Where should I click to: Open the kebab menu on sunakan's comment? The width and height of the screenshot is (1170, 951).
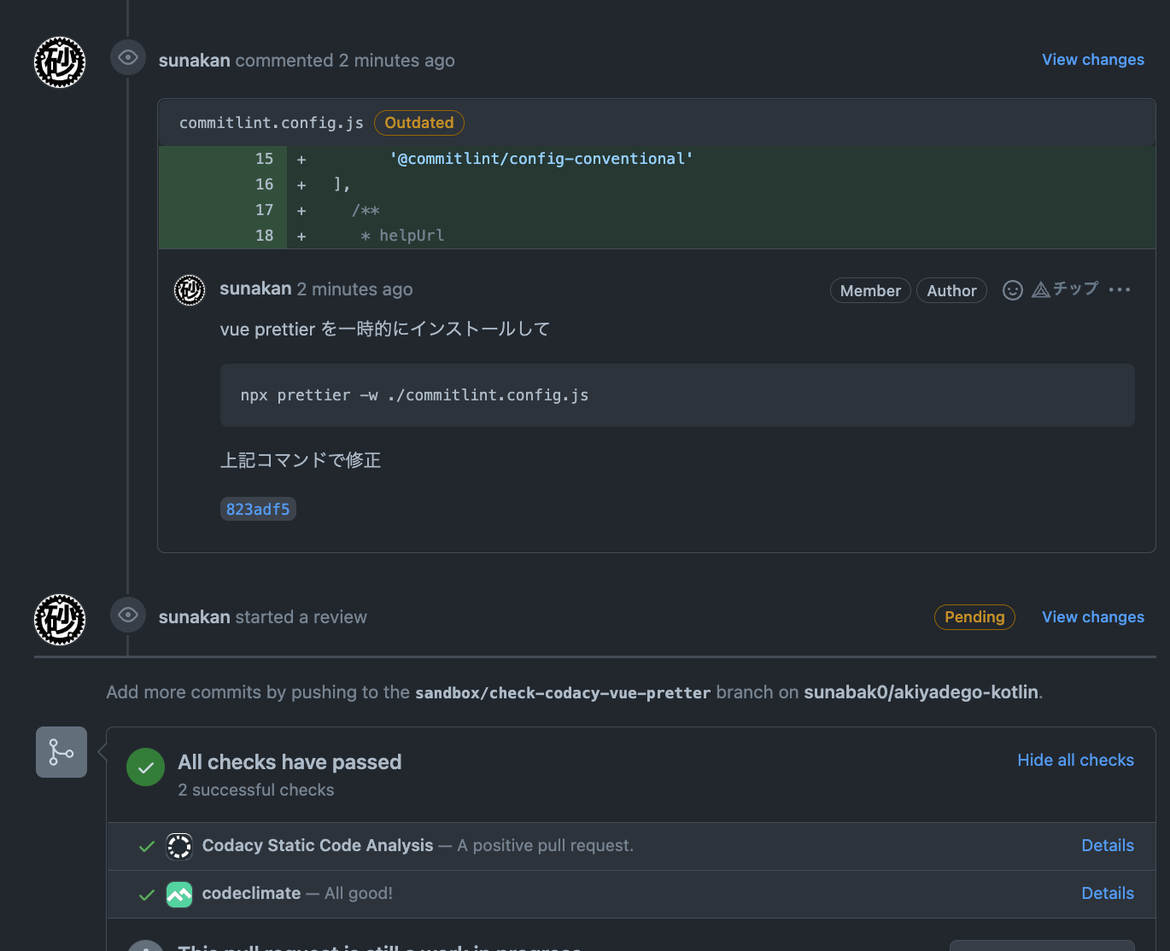pos(1120,289)
